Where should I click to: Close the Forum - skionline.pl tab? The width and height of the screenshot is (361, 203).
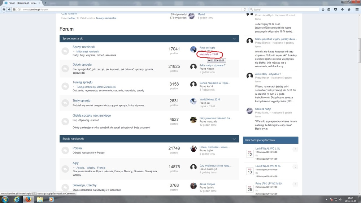(39, 3)
